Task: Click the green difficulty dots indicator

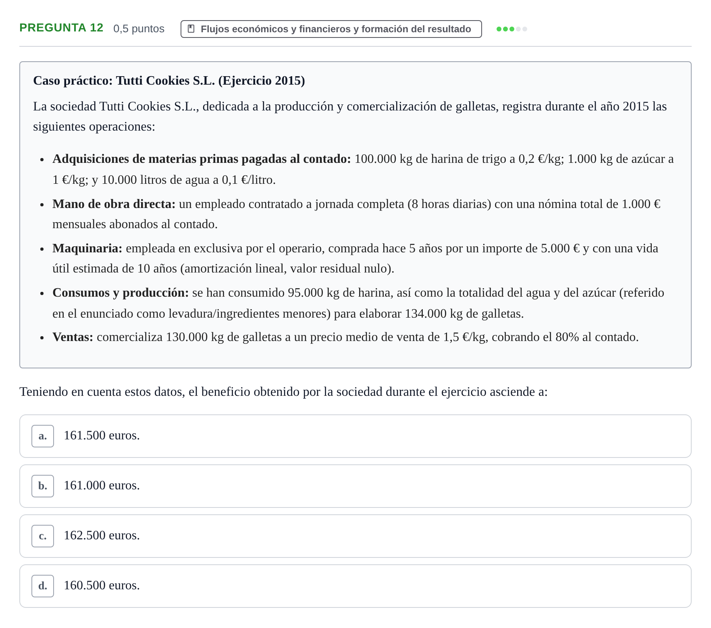Action: tap(512, 29)
